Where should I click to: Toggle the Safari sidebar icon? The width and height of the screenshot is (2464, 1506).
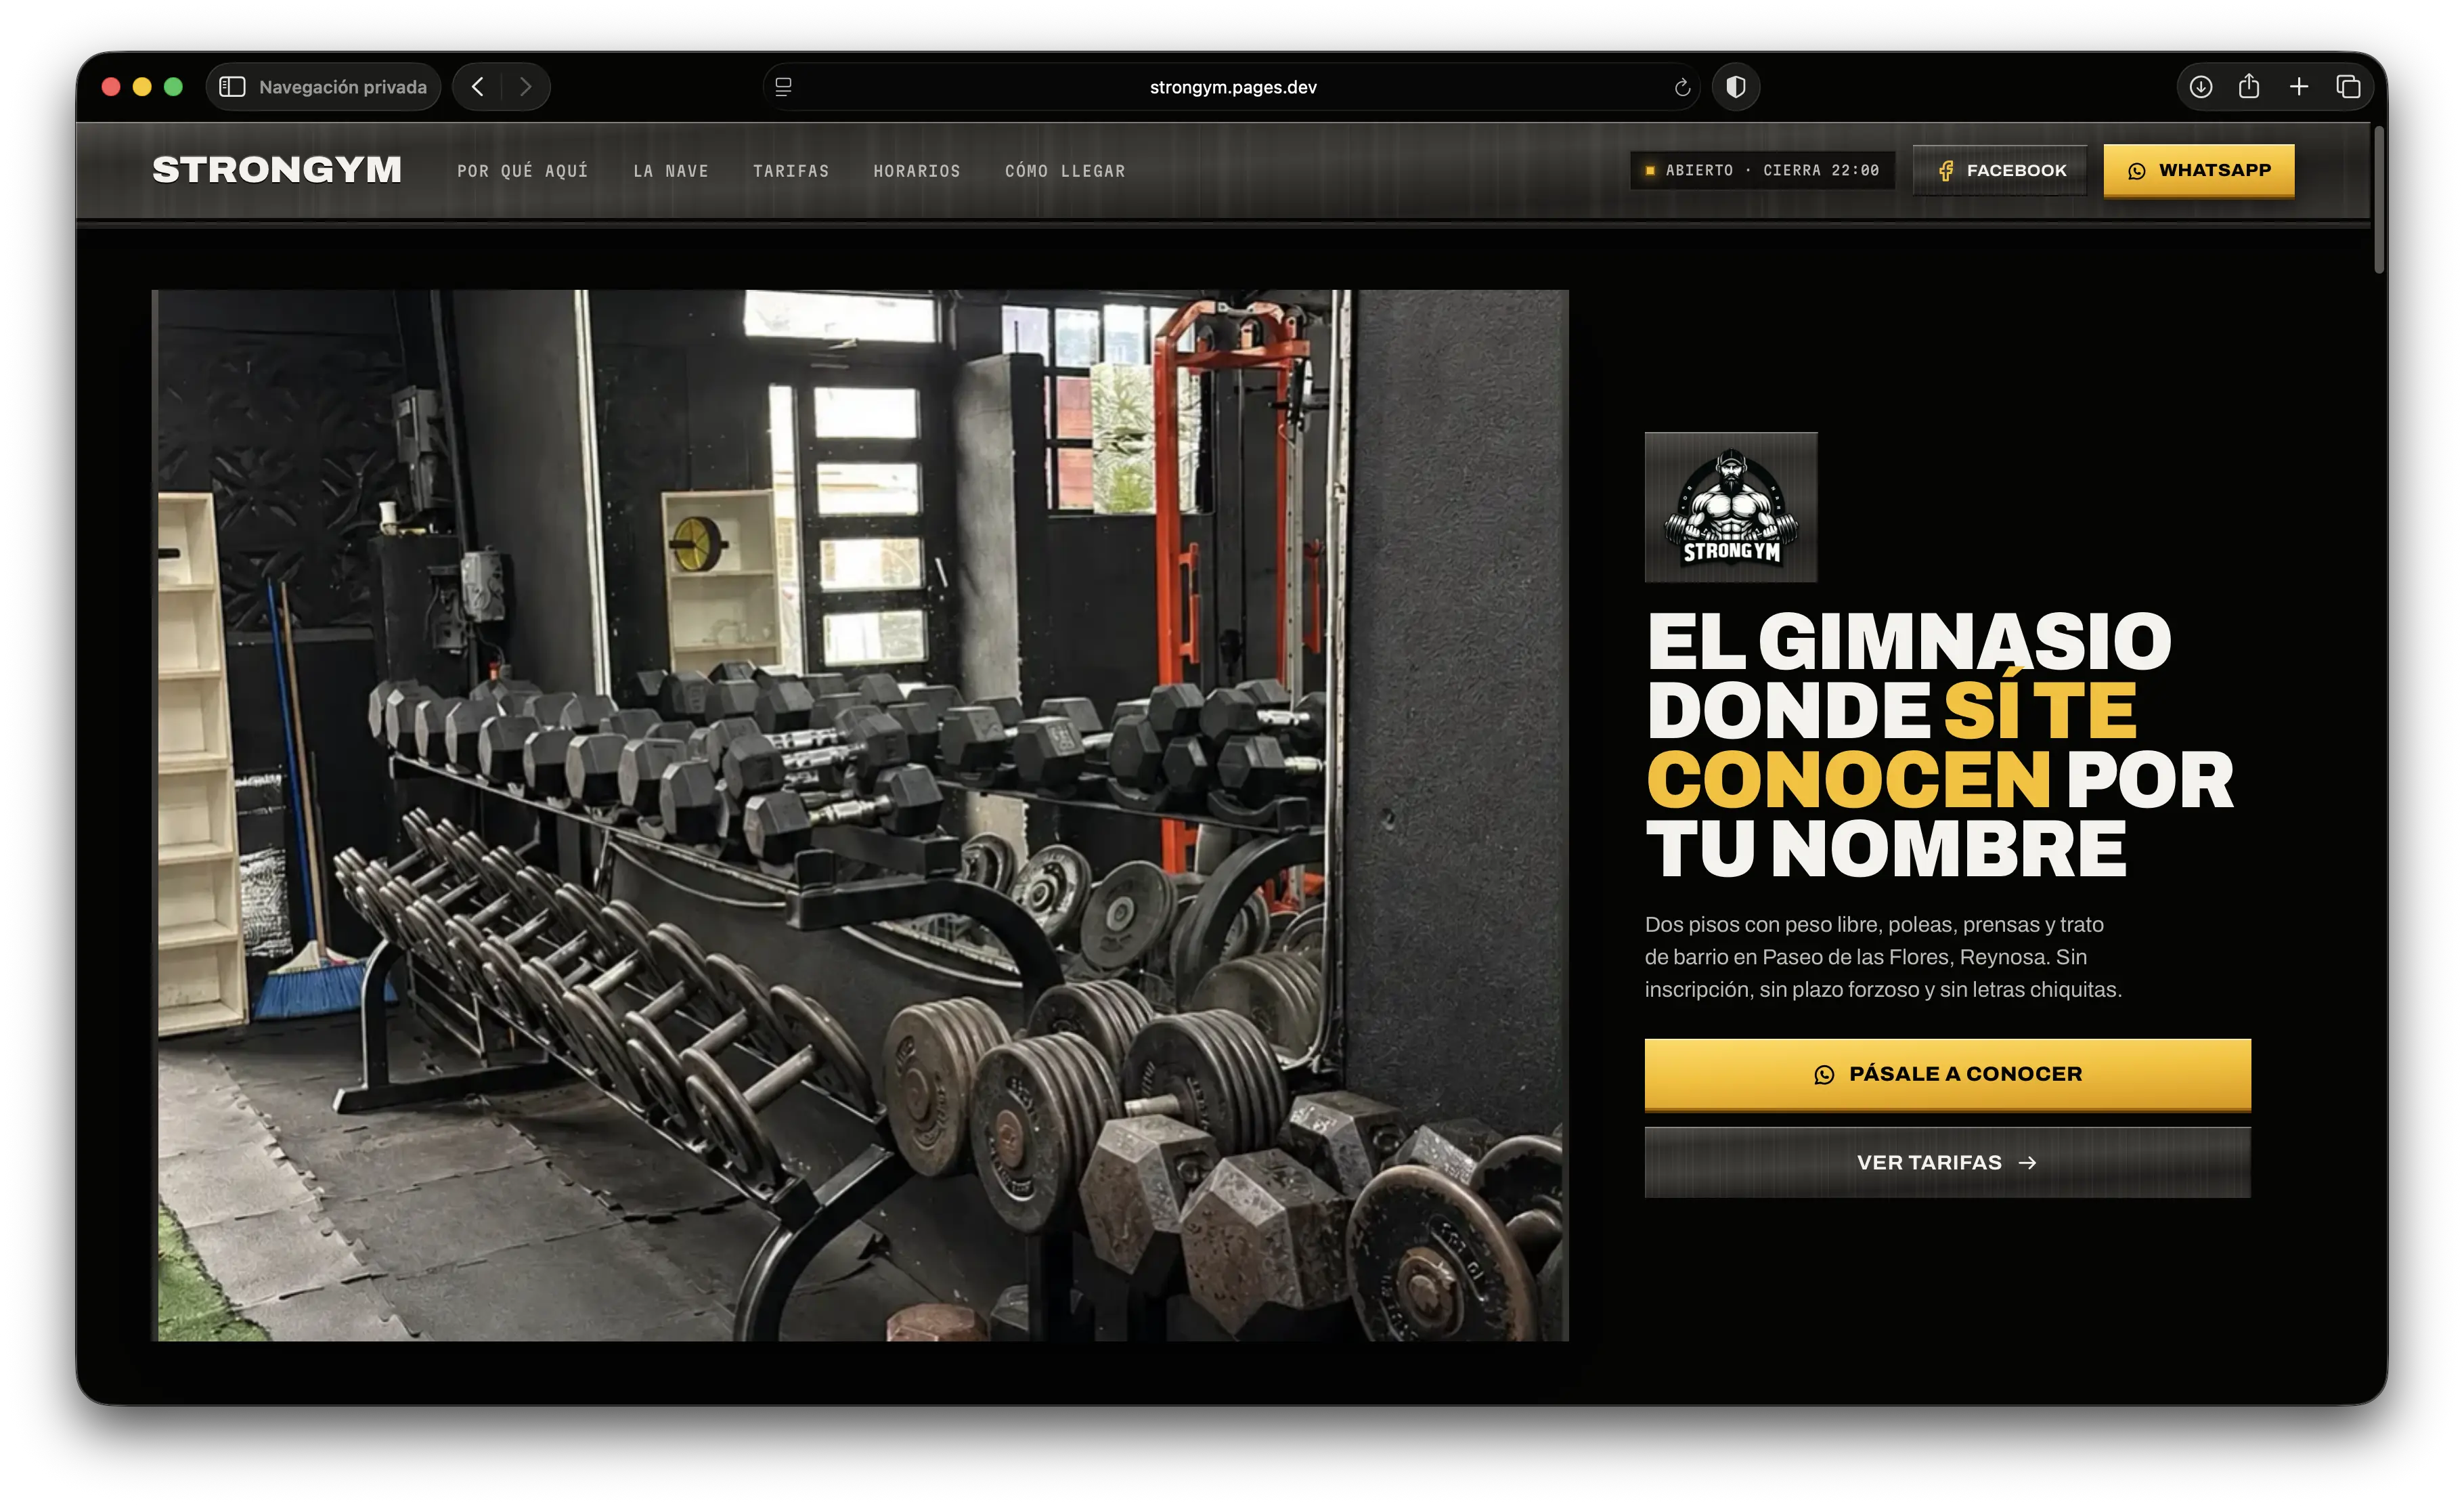[232, 87]
